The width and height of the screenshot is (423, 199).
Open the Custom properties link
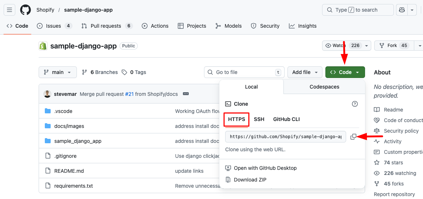tap(398, 152)
